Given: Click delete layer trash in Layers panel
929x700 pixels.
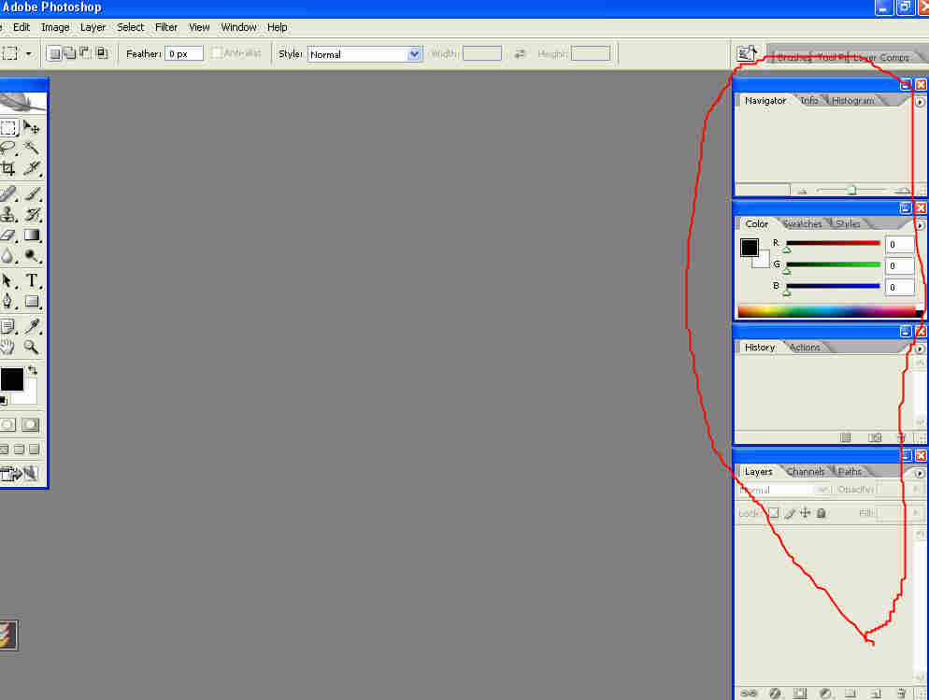Looking at the screenshot, I should click(901, 693).
